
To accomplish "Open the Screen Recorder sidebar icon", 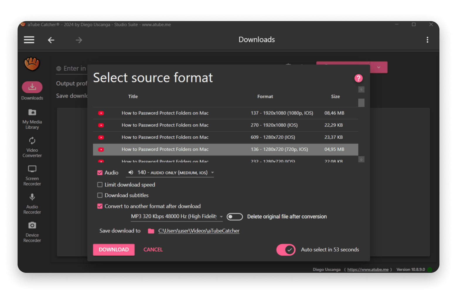I will pyautogui.click(x=32, y=169).
